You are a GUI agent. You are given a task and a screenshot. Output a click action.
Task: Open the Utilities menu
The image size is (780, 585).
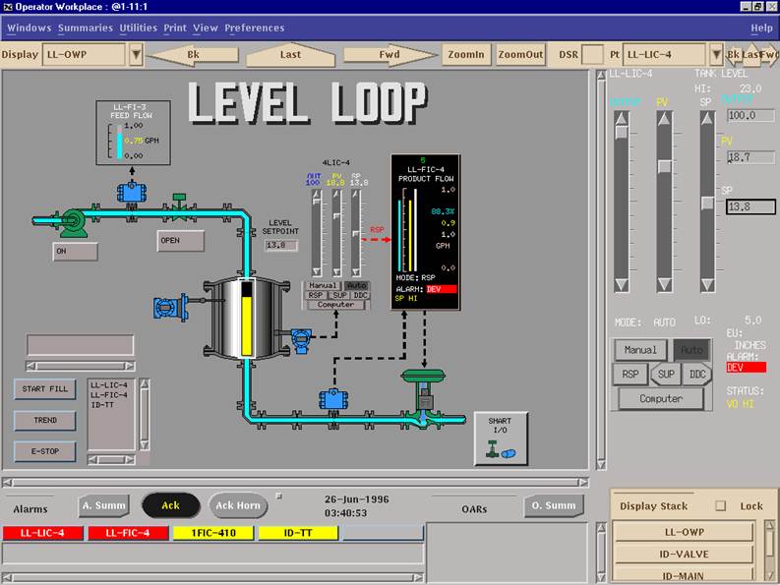138,28
